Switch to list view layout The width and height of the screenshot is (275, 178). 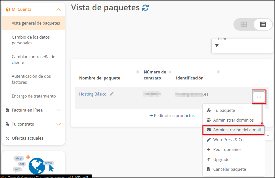pyautogui.click(x=263, y=24)
